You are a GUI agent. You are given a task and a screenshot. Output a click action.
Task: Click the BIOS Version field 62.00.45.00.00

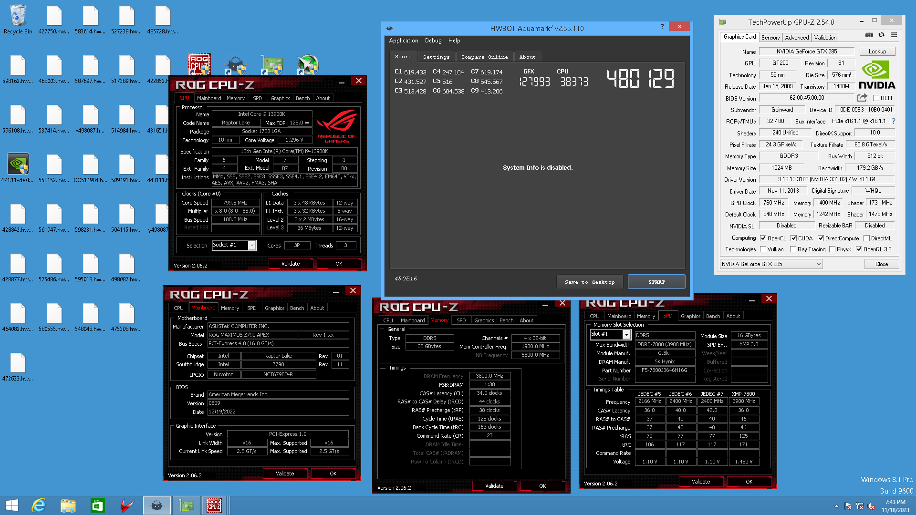[x=807, y=98]
